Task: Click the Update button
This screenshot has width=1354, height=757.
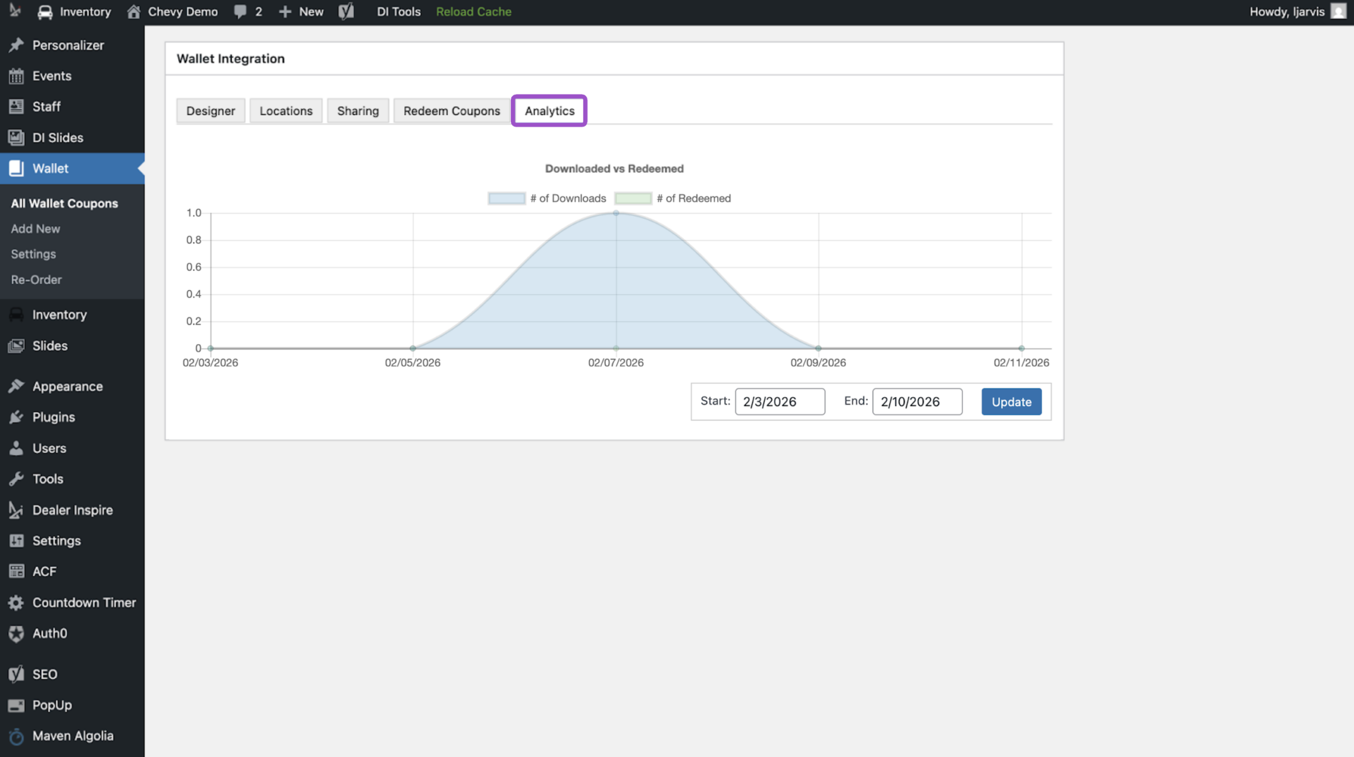Action: 1011,402
